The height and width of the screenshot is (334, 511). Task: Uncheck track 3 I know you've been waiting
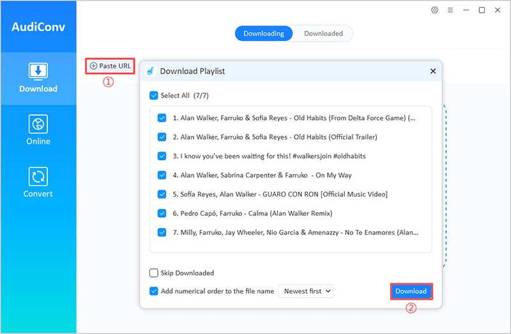162,156
